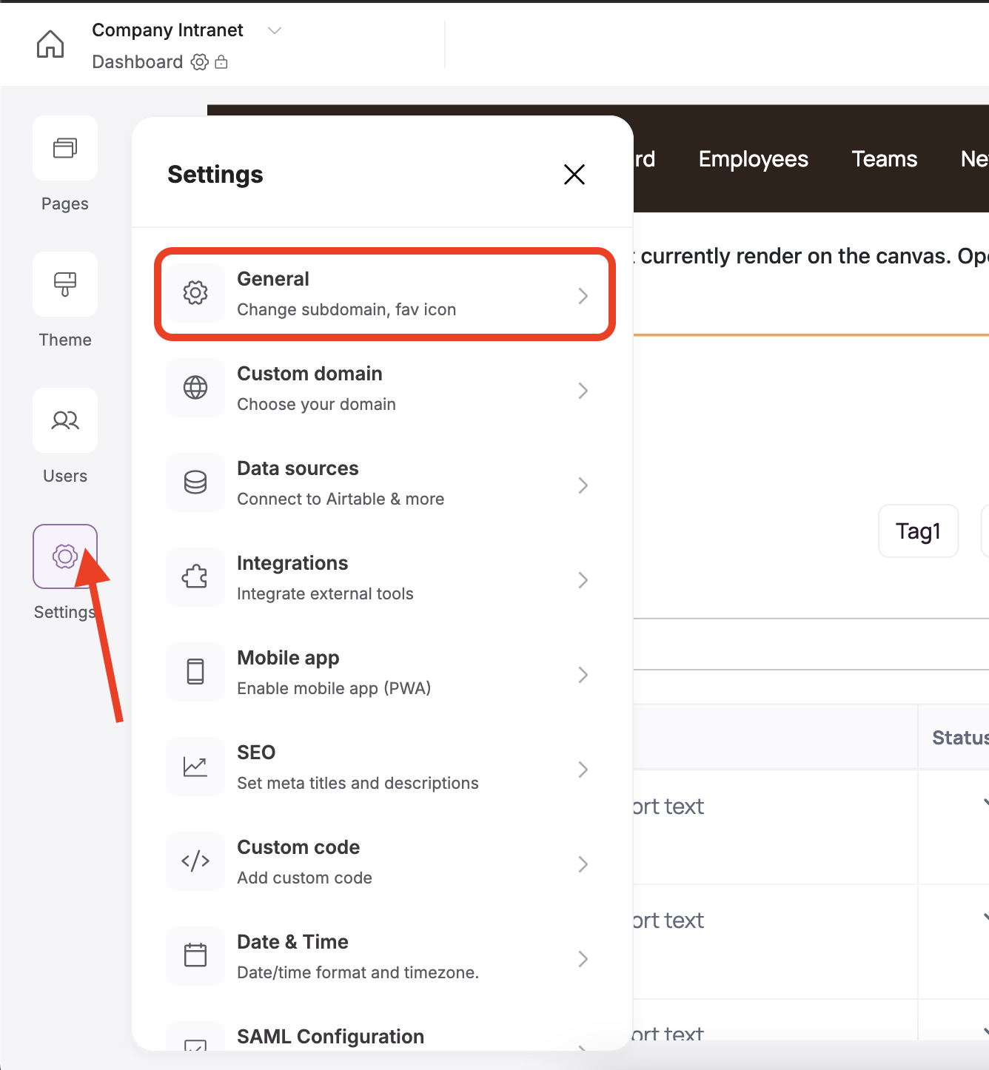
Task: Expand the Data sources chevron
Action: (x=583, y=485)
